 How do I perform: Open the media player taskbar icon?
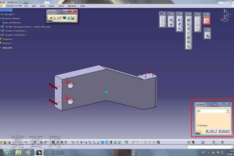click(x=28, y=152)
